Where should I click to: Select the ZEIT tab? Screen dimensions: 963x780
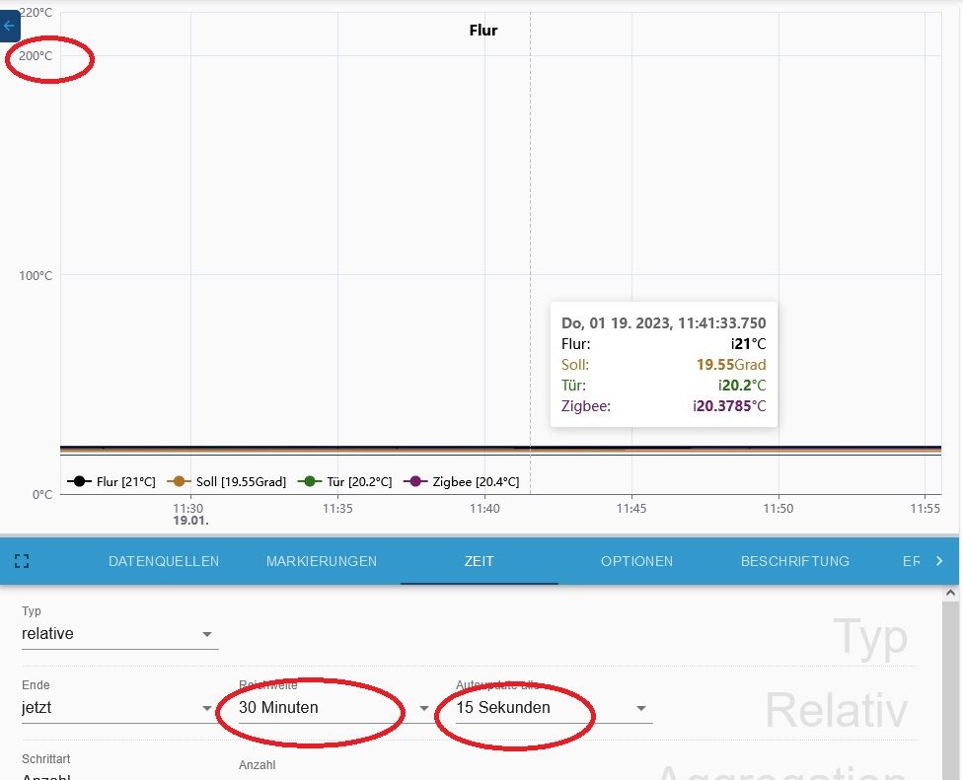pyautogui.click(x=480, y=561)
